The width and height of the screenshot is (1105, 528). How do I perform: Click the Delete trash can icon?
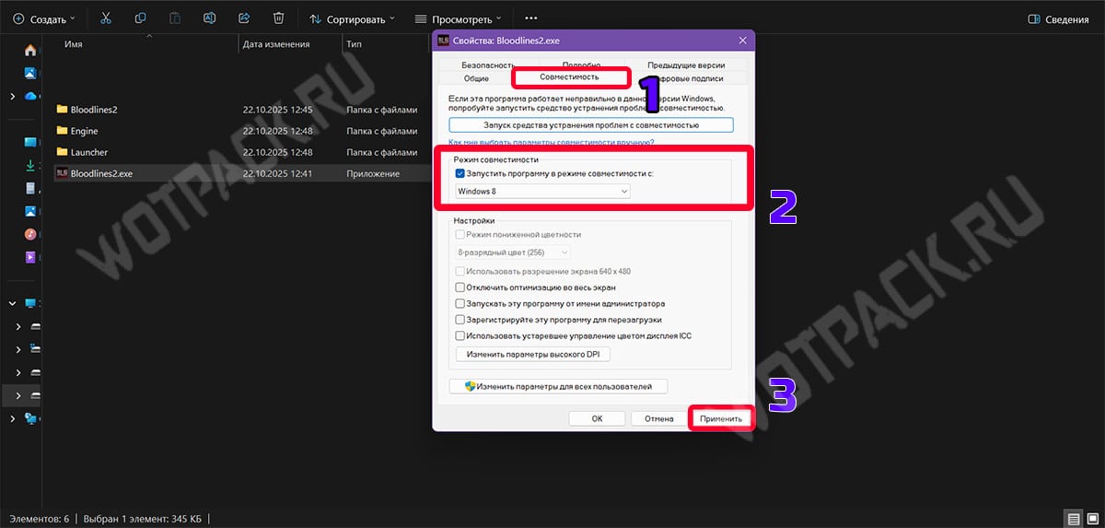click(279, 18)
